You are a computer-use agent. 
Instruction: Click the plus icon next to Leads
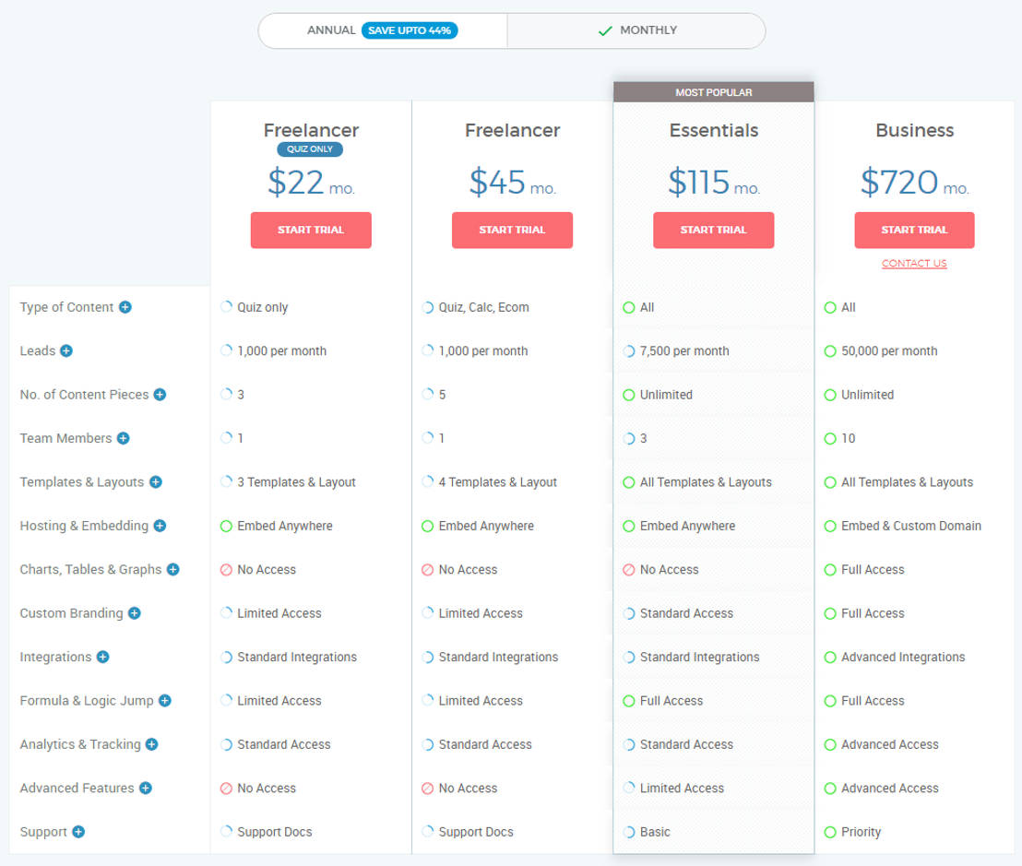point(66,350)
